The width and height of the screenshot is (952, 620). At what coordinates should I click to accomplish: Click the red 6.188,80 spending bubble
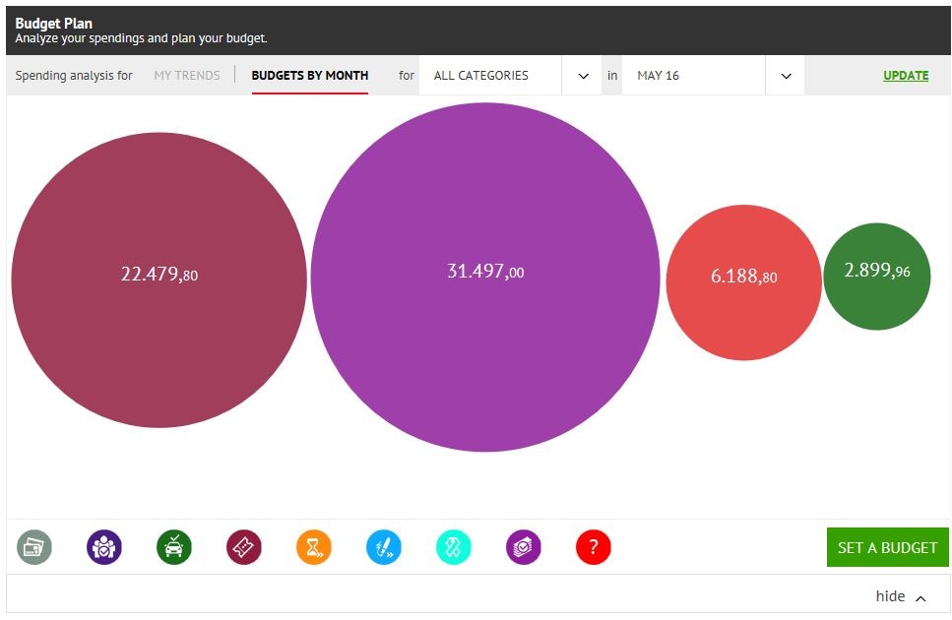pos(743,282)
